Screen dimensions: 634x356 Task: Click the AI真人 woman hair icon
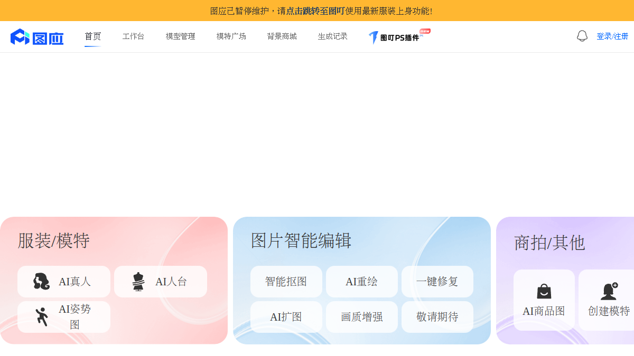(41, 282)
